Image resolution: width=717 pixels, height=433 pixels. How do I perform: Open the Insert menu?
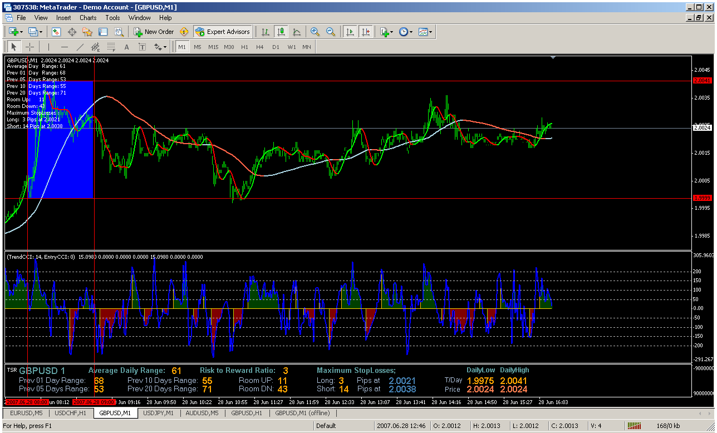click(x=63, y=18)
